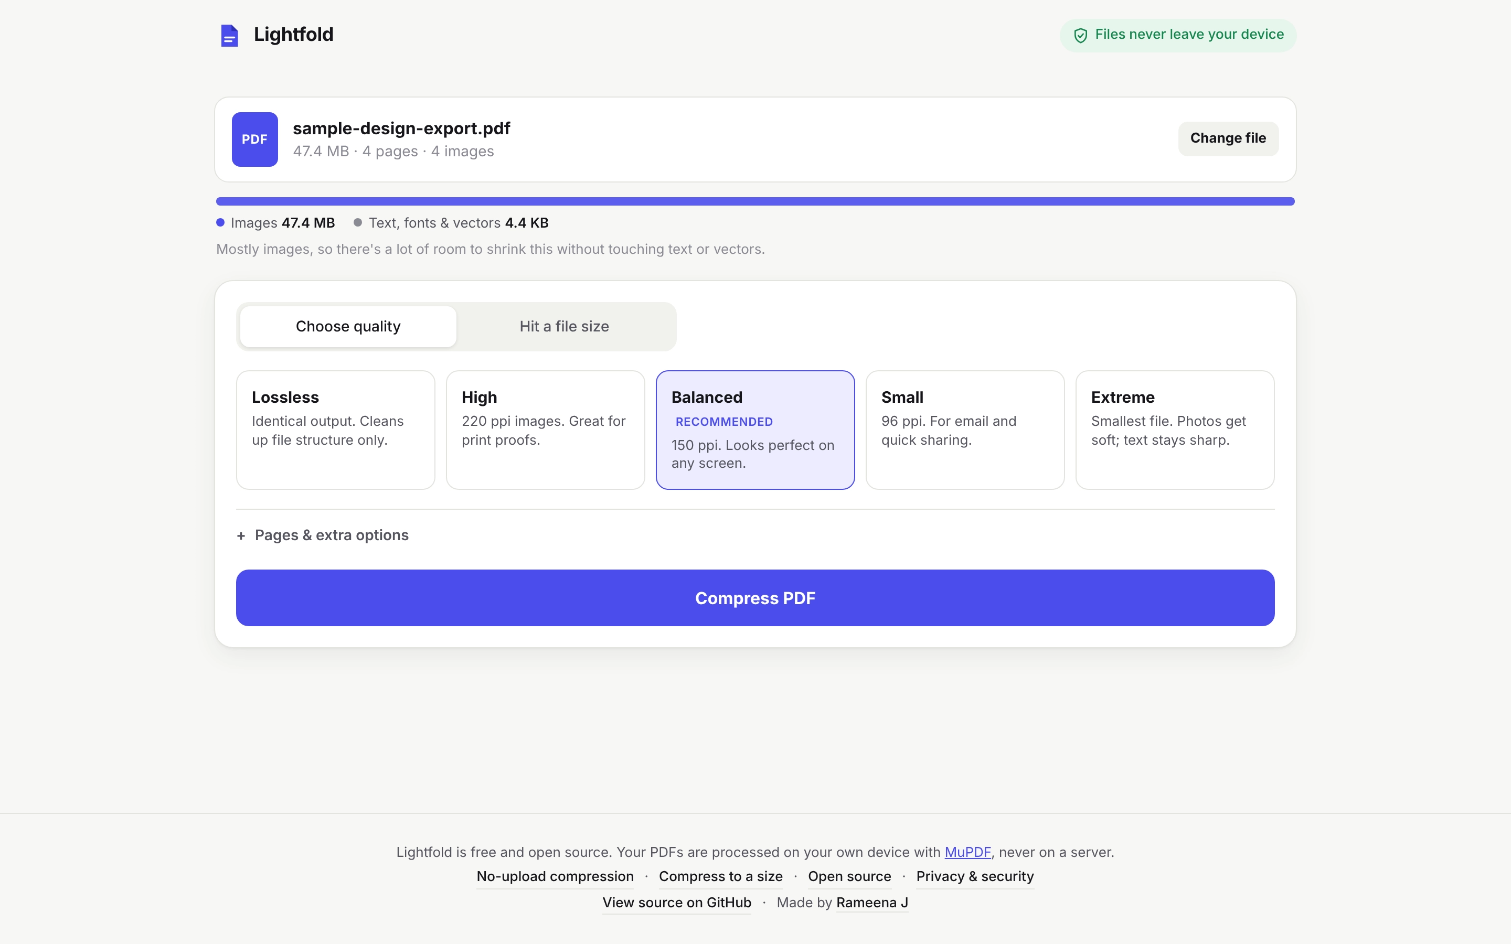The width and height of the screenshot is (1511, 944).
Task: Choose the Extreme smallest file option
Action: pyautogui.click(x=1175, y=430)
